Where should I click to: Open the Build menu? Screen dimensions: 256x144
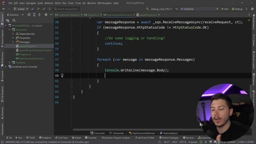click(58, 3)
